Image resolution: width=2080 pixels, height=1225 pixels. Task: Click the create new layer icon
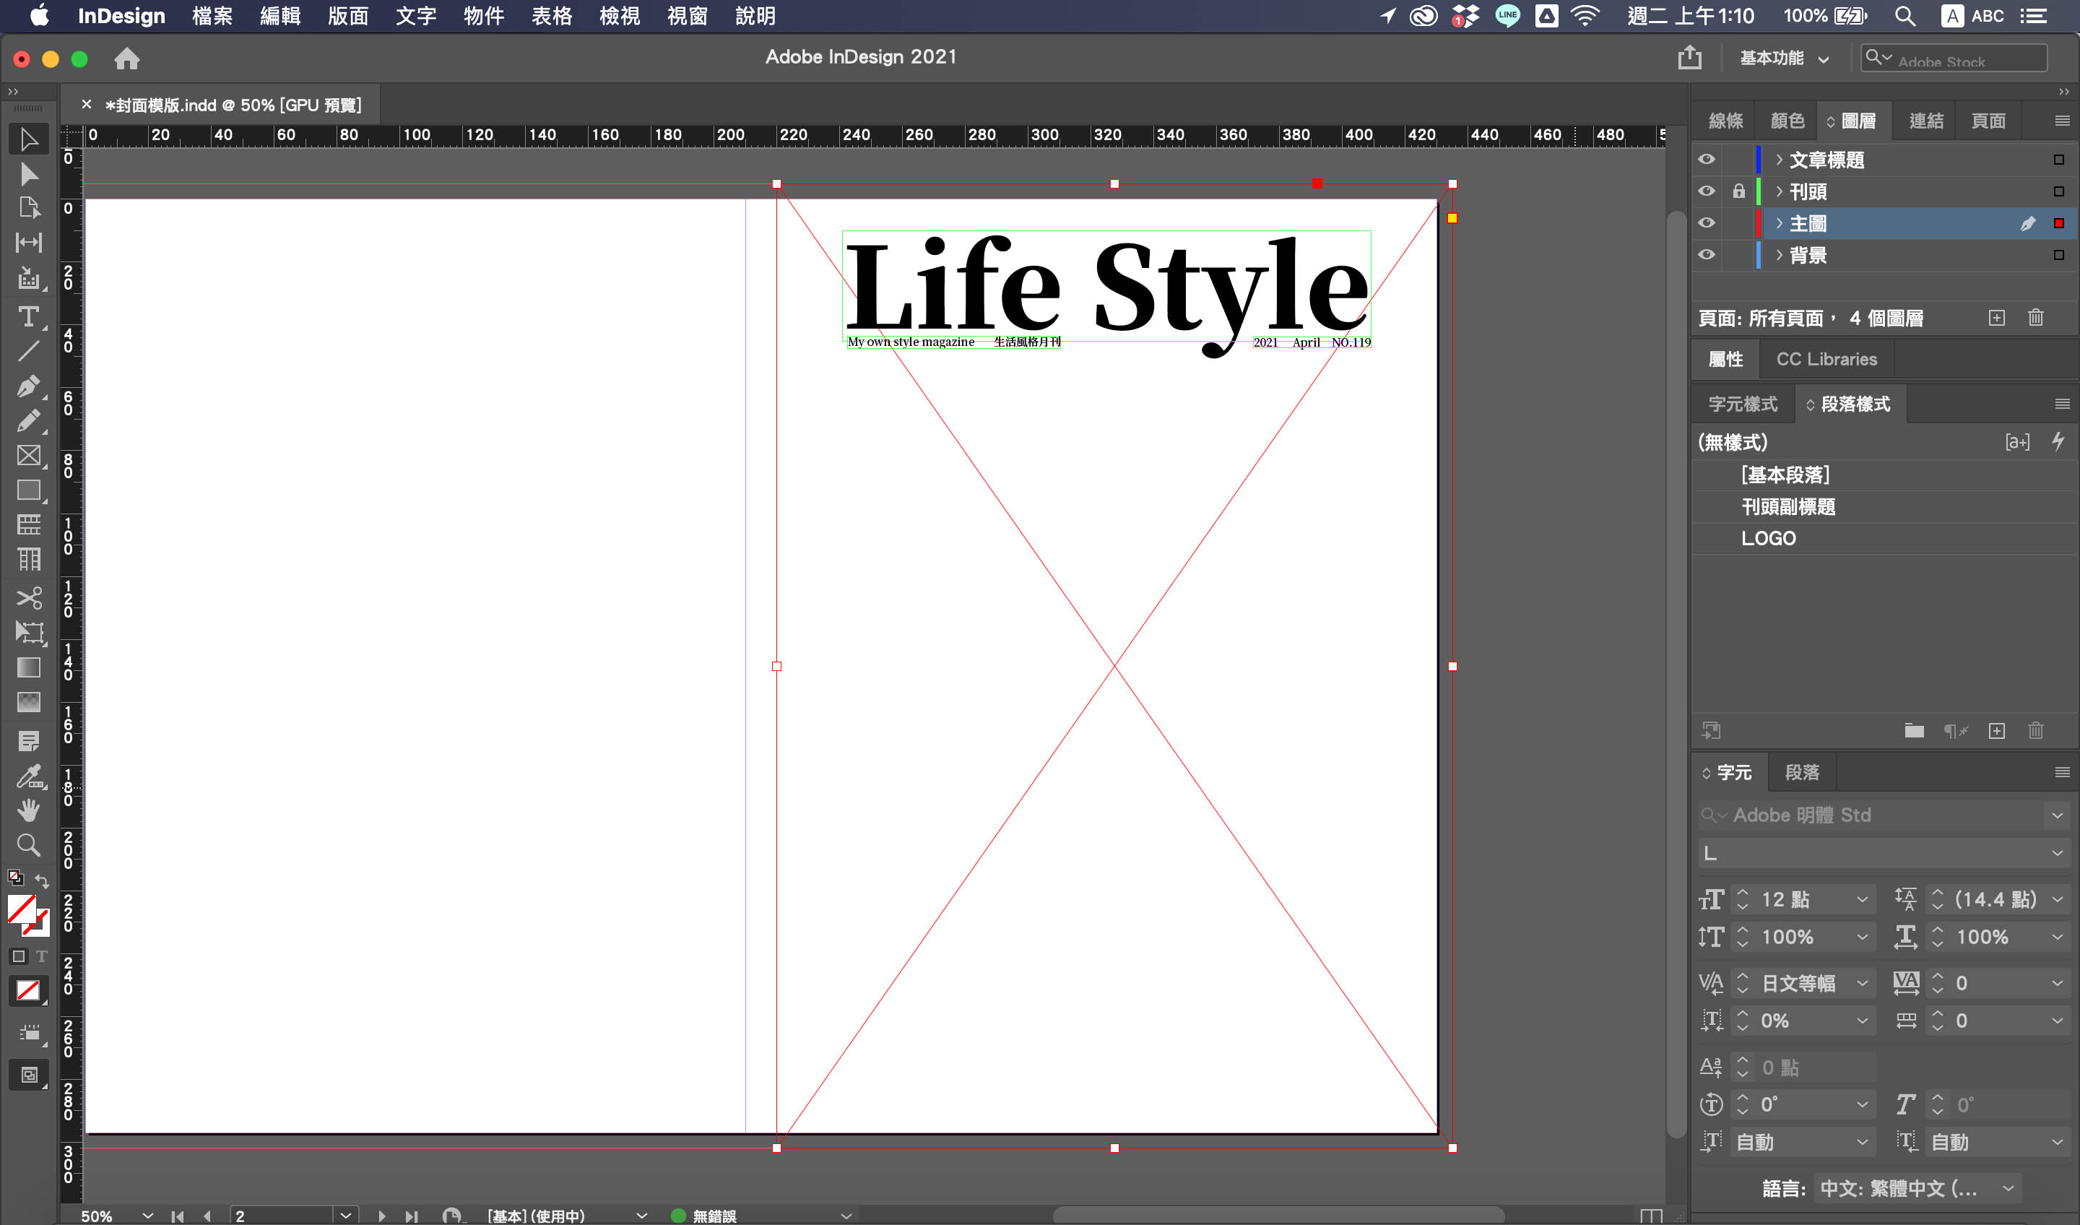(x=1995, y=318)
